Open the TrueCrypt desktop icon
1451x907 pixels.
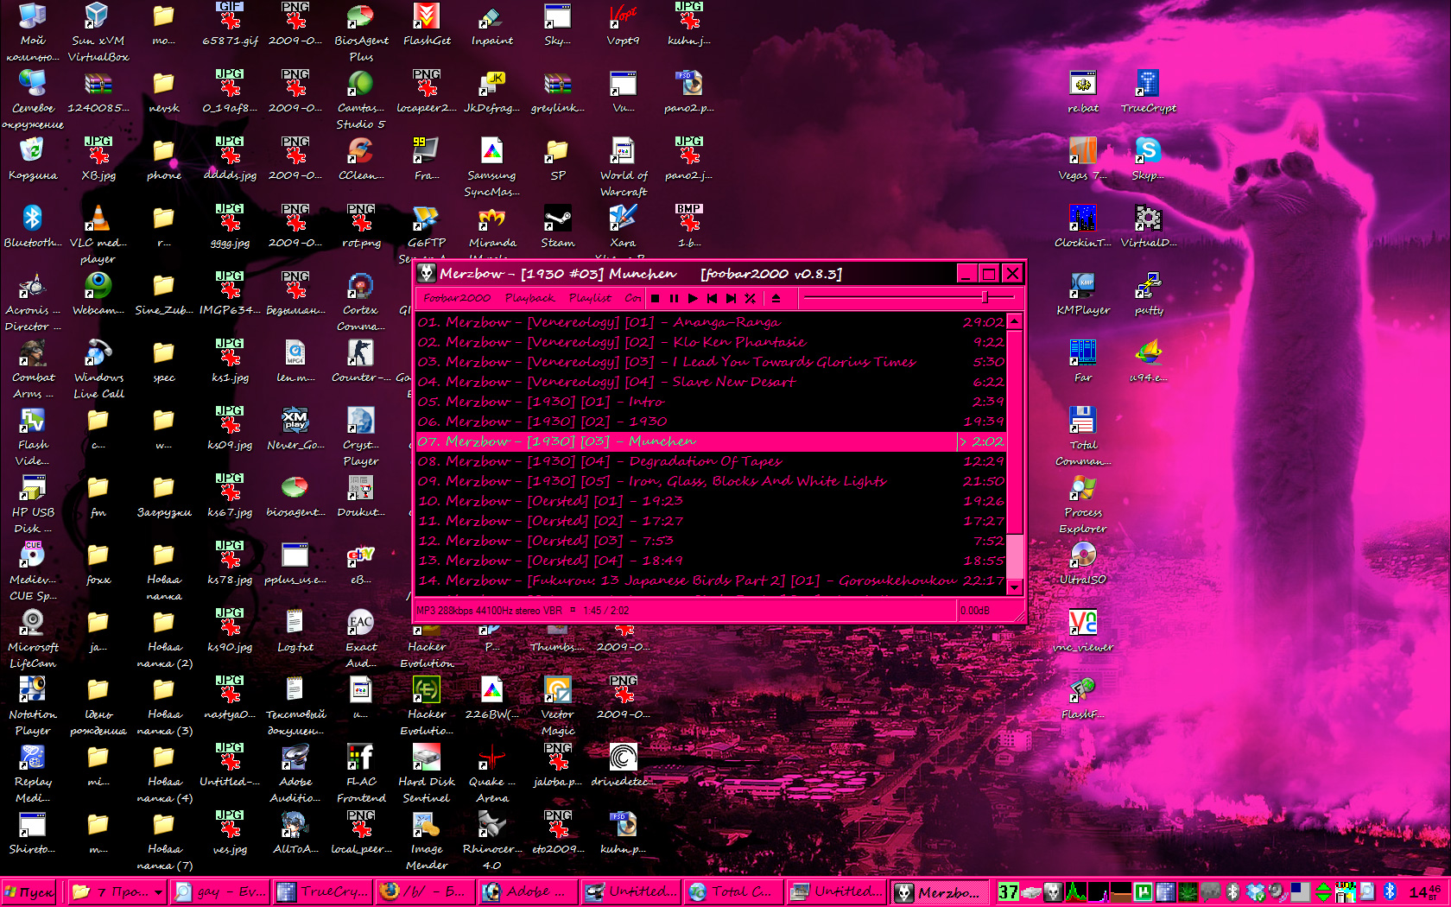point(1149,92)
